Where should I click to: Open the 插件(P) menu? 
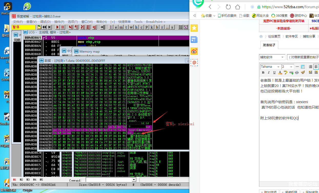coord(59,22)
